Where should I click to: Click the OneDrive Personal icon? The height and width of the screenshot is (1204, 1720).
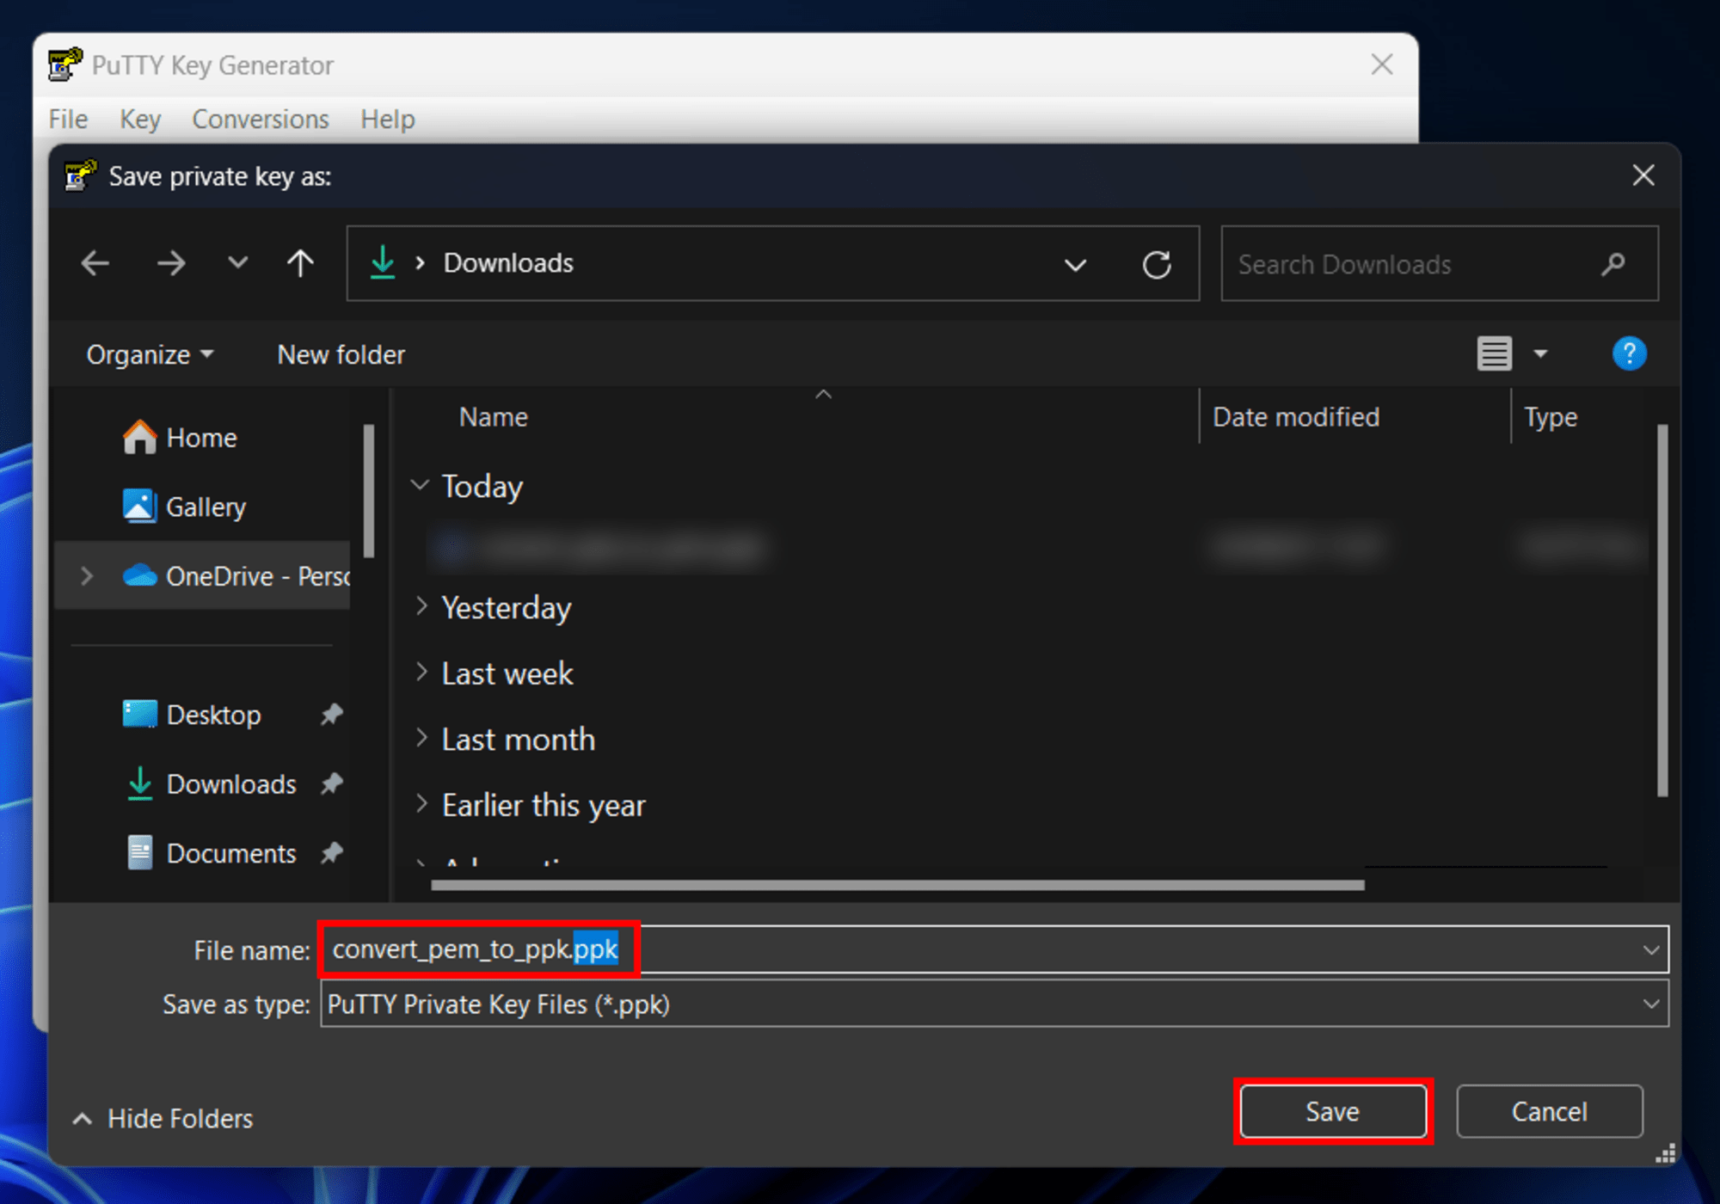pyautogui.click(x=141, y=575)
